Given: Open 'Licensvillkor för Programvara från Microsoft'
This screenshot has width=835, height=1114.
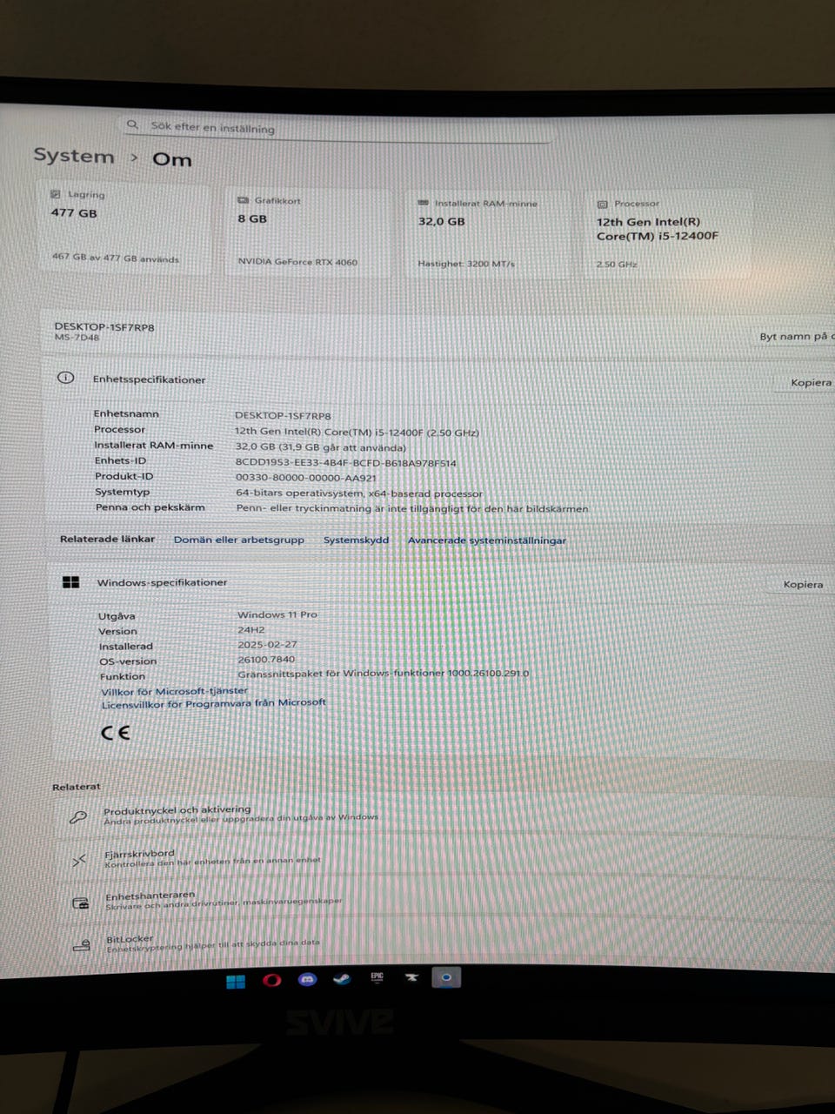Looking at the screenshot, I should click(214, 703).
